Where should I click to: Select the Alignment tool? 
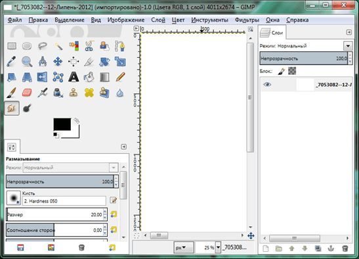pyautogui.click(x=74, y=62)
